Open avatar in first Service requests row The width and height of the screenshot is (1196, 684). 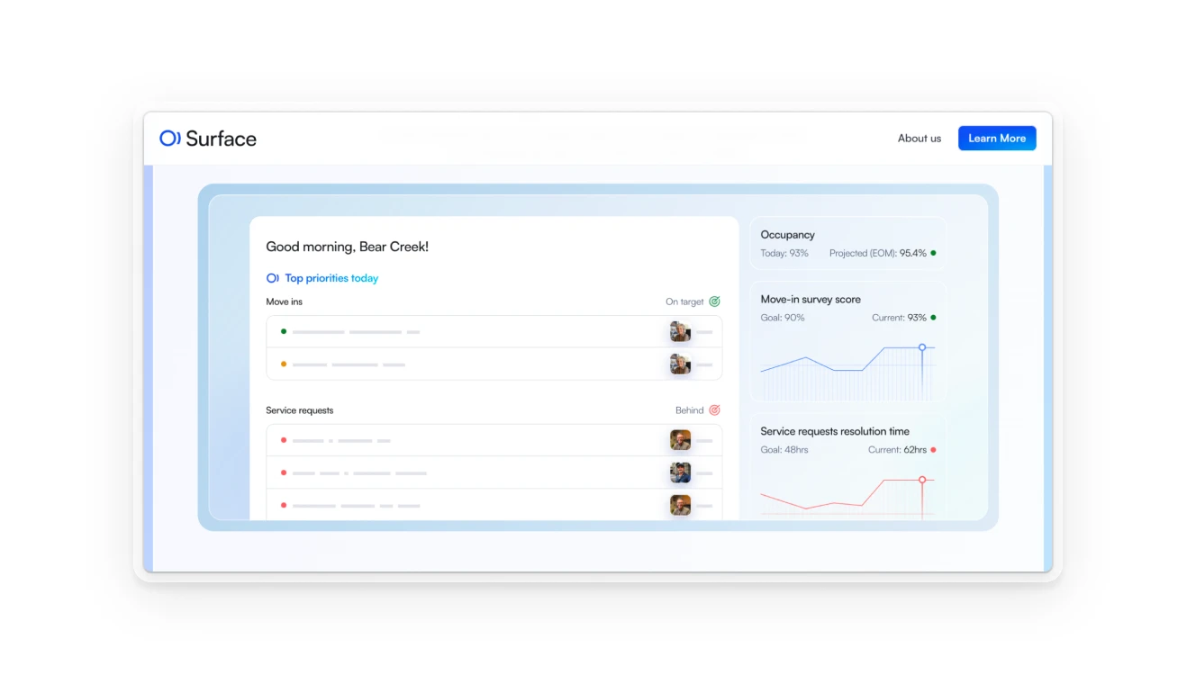[x=680, y=440]
